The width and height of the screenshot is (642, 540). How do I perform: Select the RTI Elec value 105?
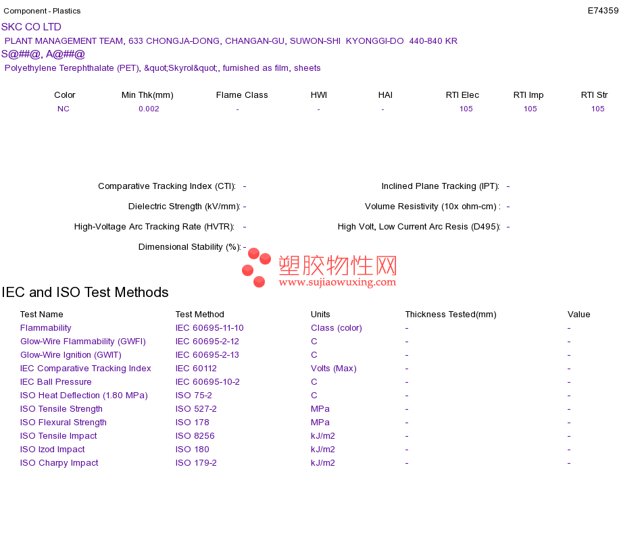[x=466, y=109]
